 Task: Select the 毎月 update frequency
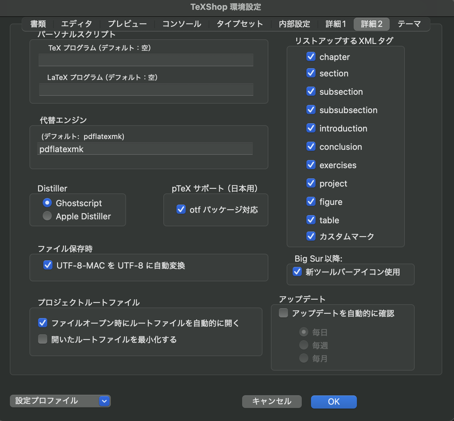(304, 358)
